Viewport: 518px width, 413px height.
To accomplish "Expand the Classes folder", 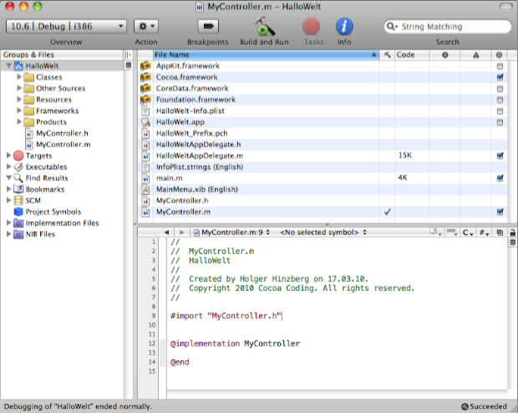I will [x=19, y=77].
